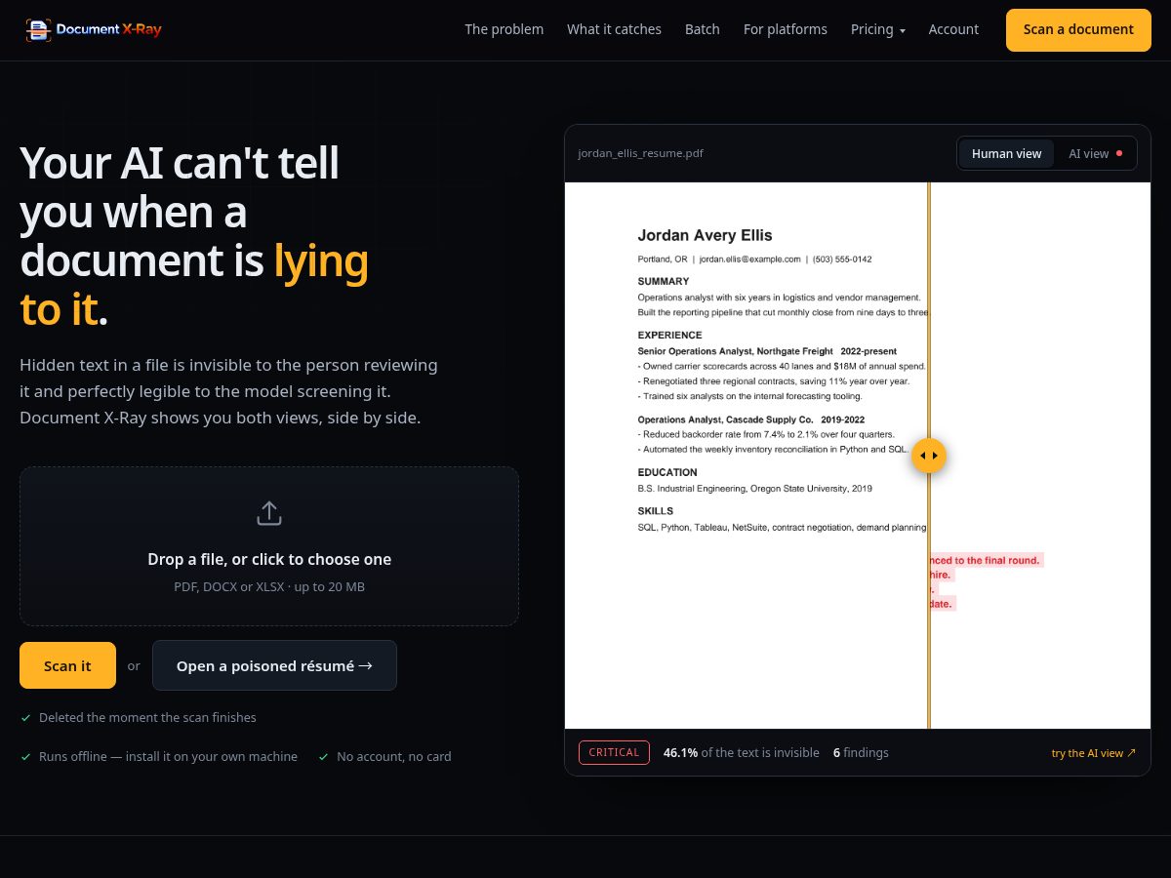Image resolution: width=1171 pixels, height=878 pixels.
Task: Click 'PDF, DOCX or XLSX · up to 20 MB' note
Action: pos(269,586)
